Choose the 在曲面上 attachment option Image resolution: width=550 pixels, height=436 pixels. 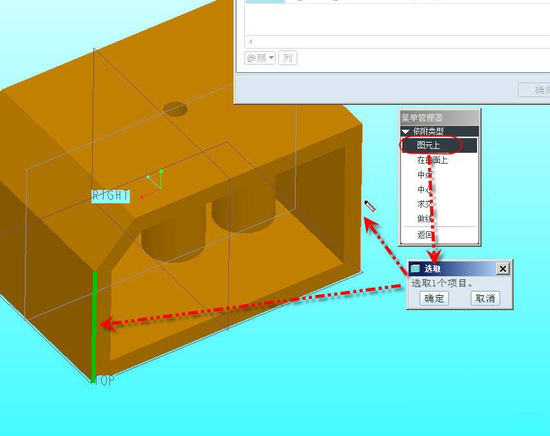[x=432, y=160]
